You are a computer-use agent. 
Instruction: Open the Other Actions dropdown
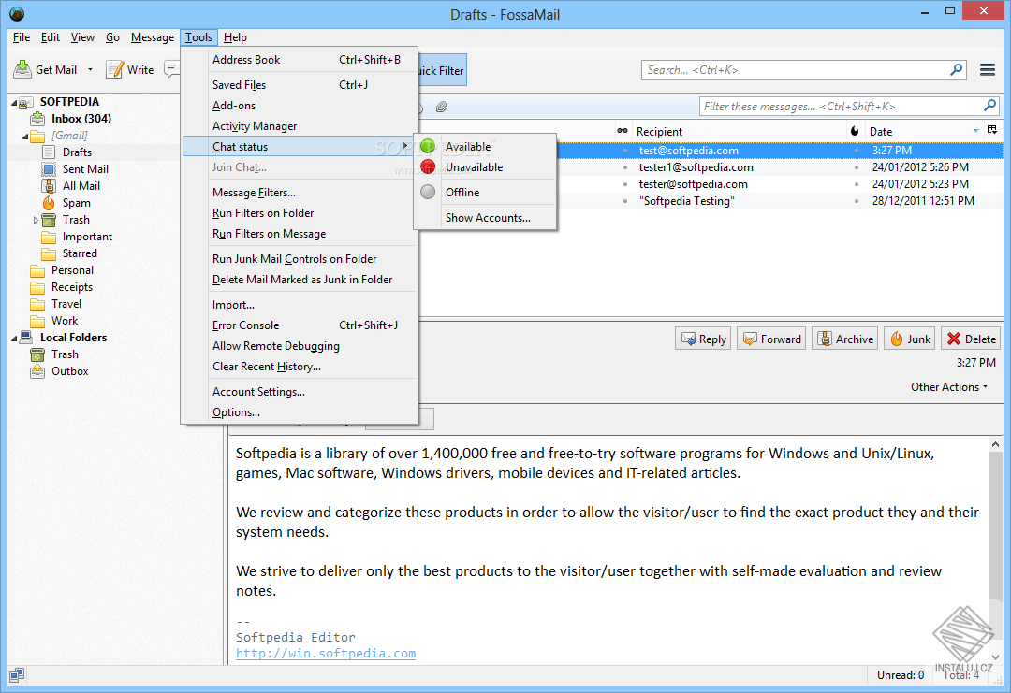pos(948,386)
